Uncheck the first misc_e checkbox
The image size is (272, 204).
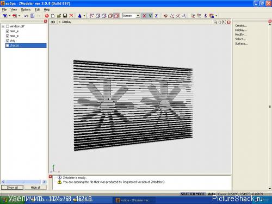[8, 31]
